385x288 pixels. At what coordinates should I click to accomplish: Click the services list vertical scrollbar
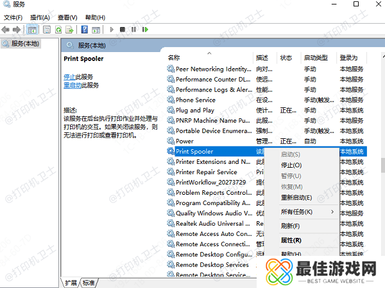coord(381,165)
